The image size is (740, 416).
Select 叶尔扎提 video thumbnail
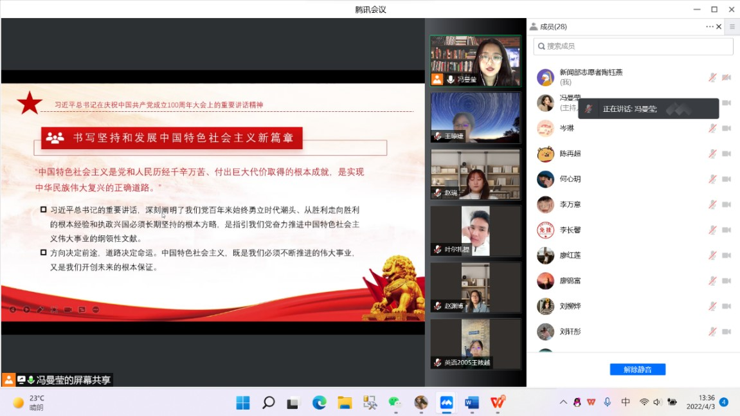[x=475, y=231]
